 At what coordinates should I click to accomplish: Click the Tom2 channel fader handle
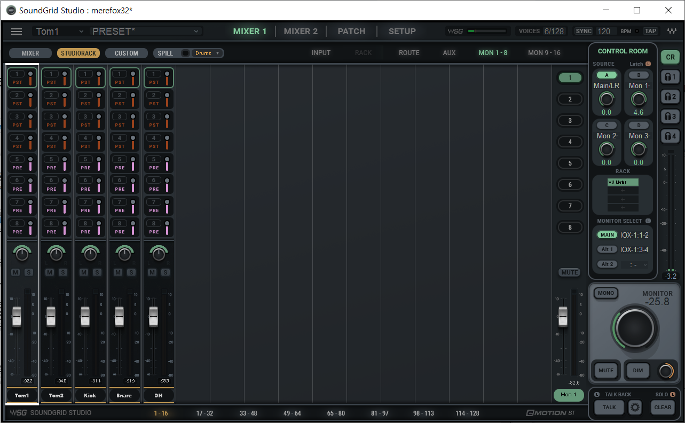click(51, 316)
